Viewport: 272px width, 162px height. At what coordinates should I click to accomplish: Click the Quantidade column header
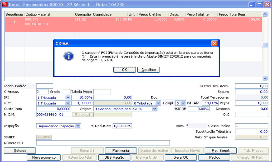(110, 14)
